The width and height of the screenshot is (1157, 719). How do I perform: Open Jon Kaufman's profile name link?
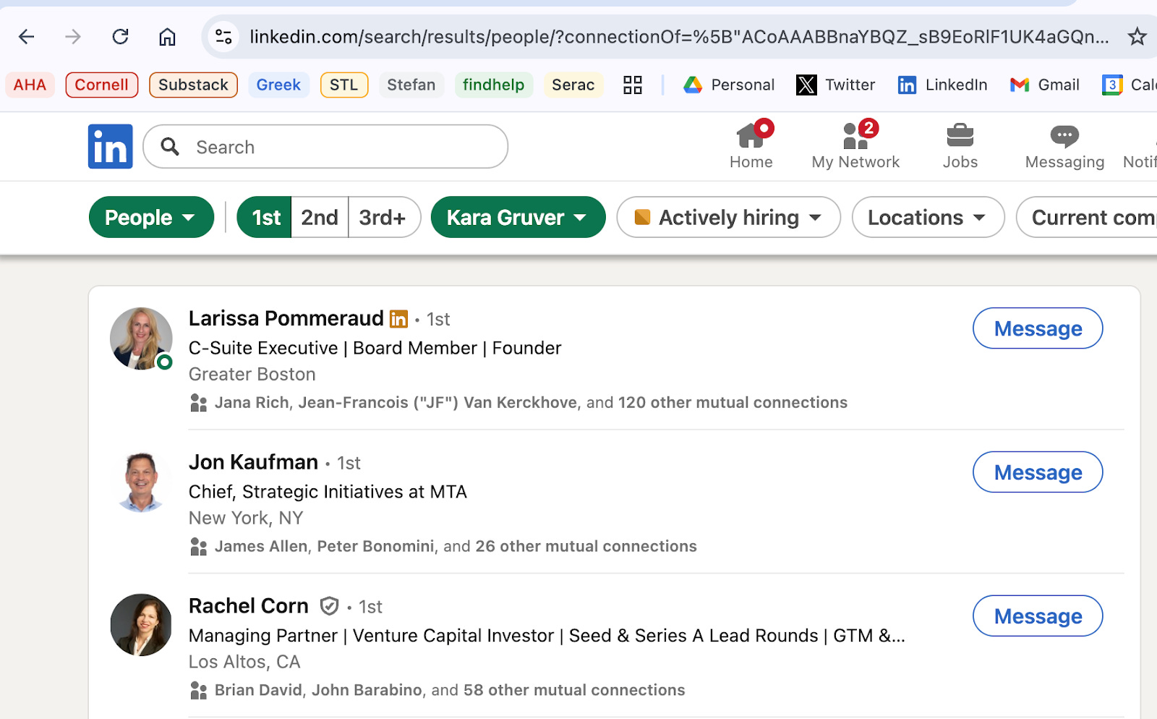253,462
